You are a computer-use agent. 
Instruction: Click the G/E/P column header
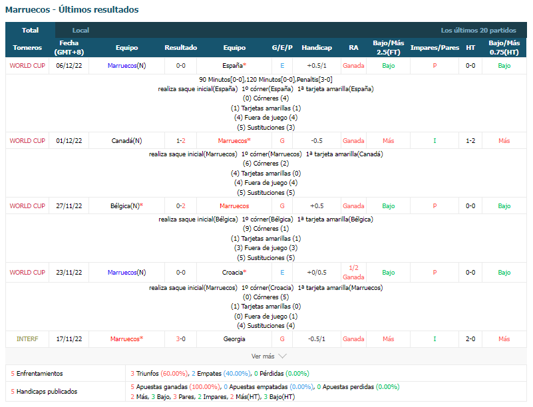282,48
